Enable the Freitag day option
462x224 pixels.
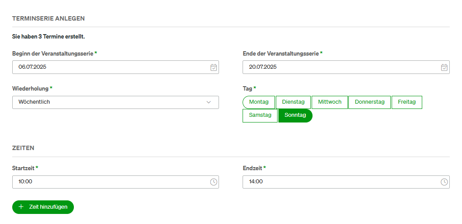tap(406, 102)
